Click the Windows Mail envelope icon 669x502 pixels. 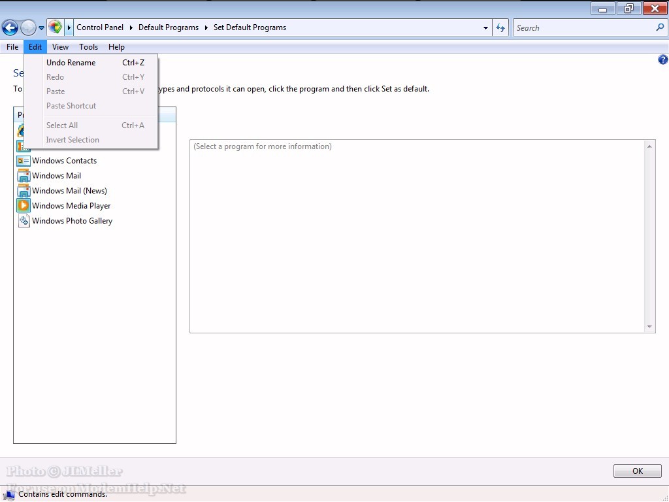tap(24, 176)
